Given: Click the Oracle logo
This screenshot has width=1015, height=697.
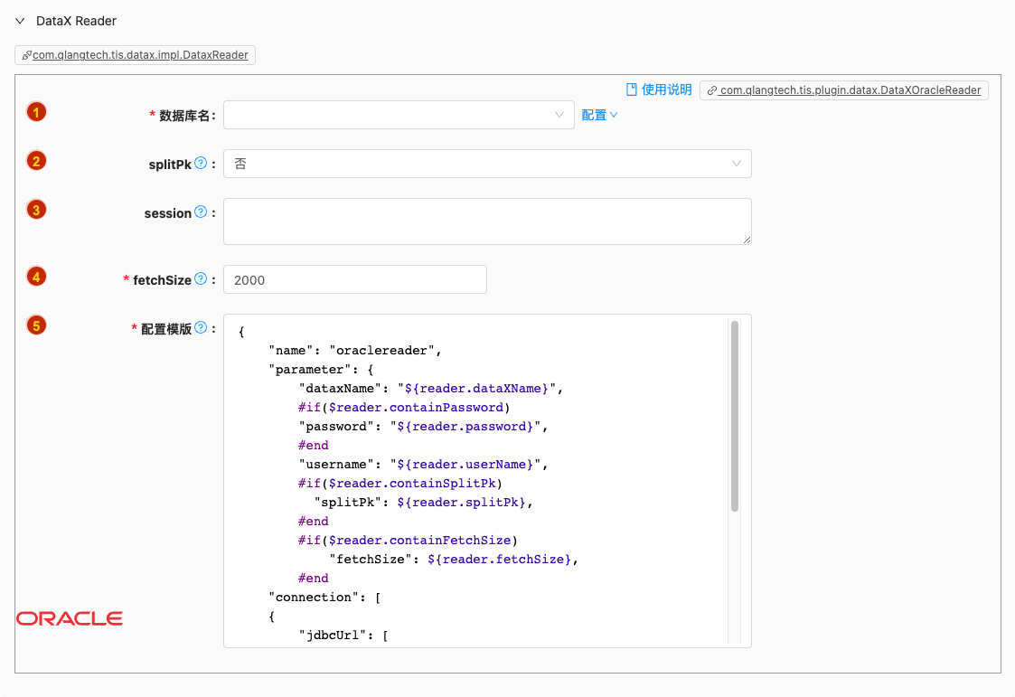Looking at the screenshot, I should (x=70, y=618).
